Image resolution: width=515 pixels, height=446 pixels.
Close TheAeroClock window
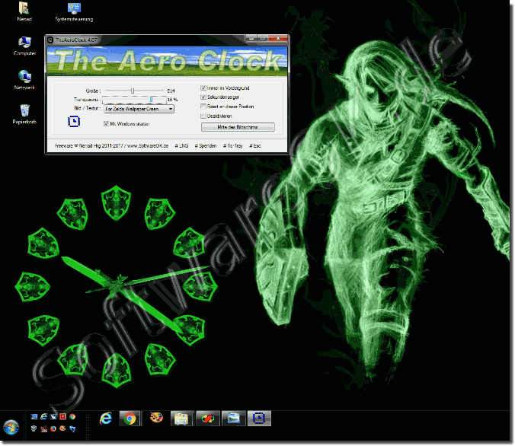point(278,38)
